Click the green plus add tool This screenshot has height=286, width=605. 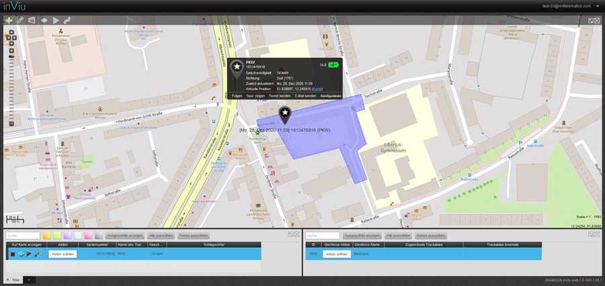[9, 20]
